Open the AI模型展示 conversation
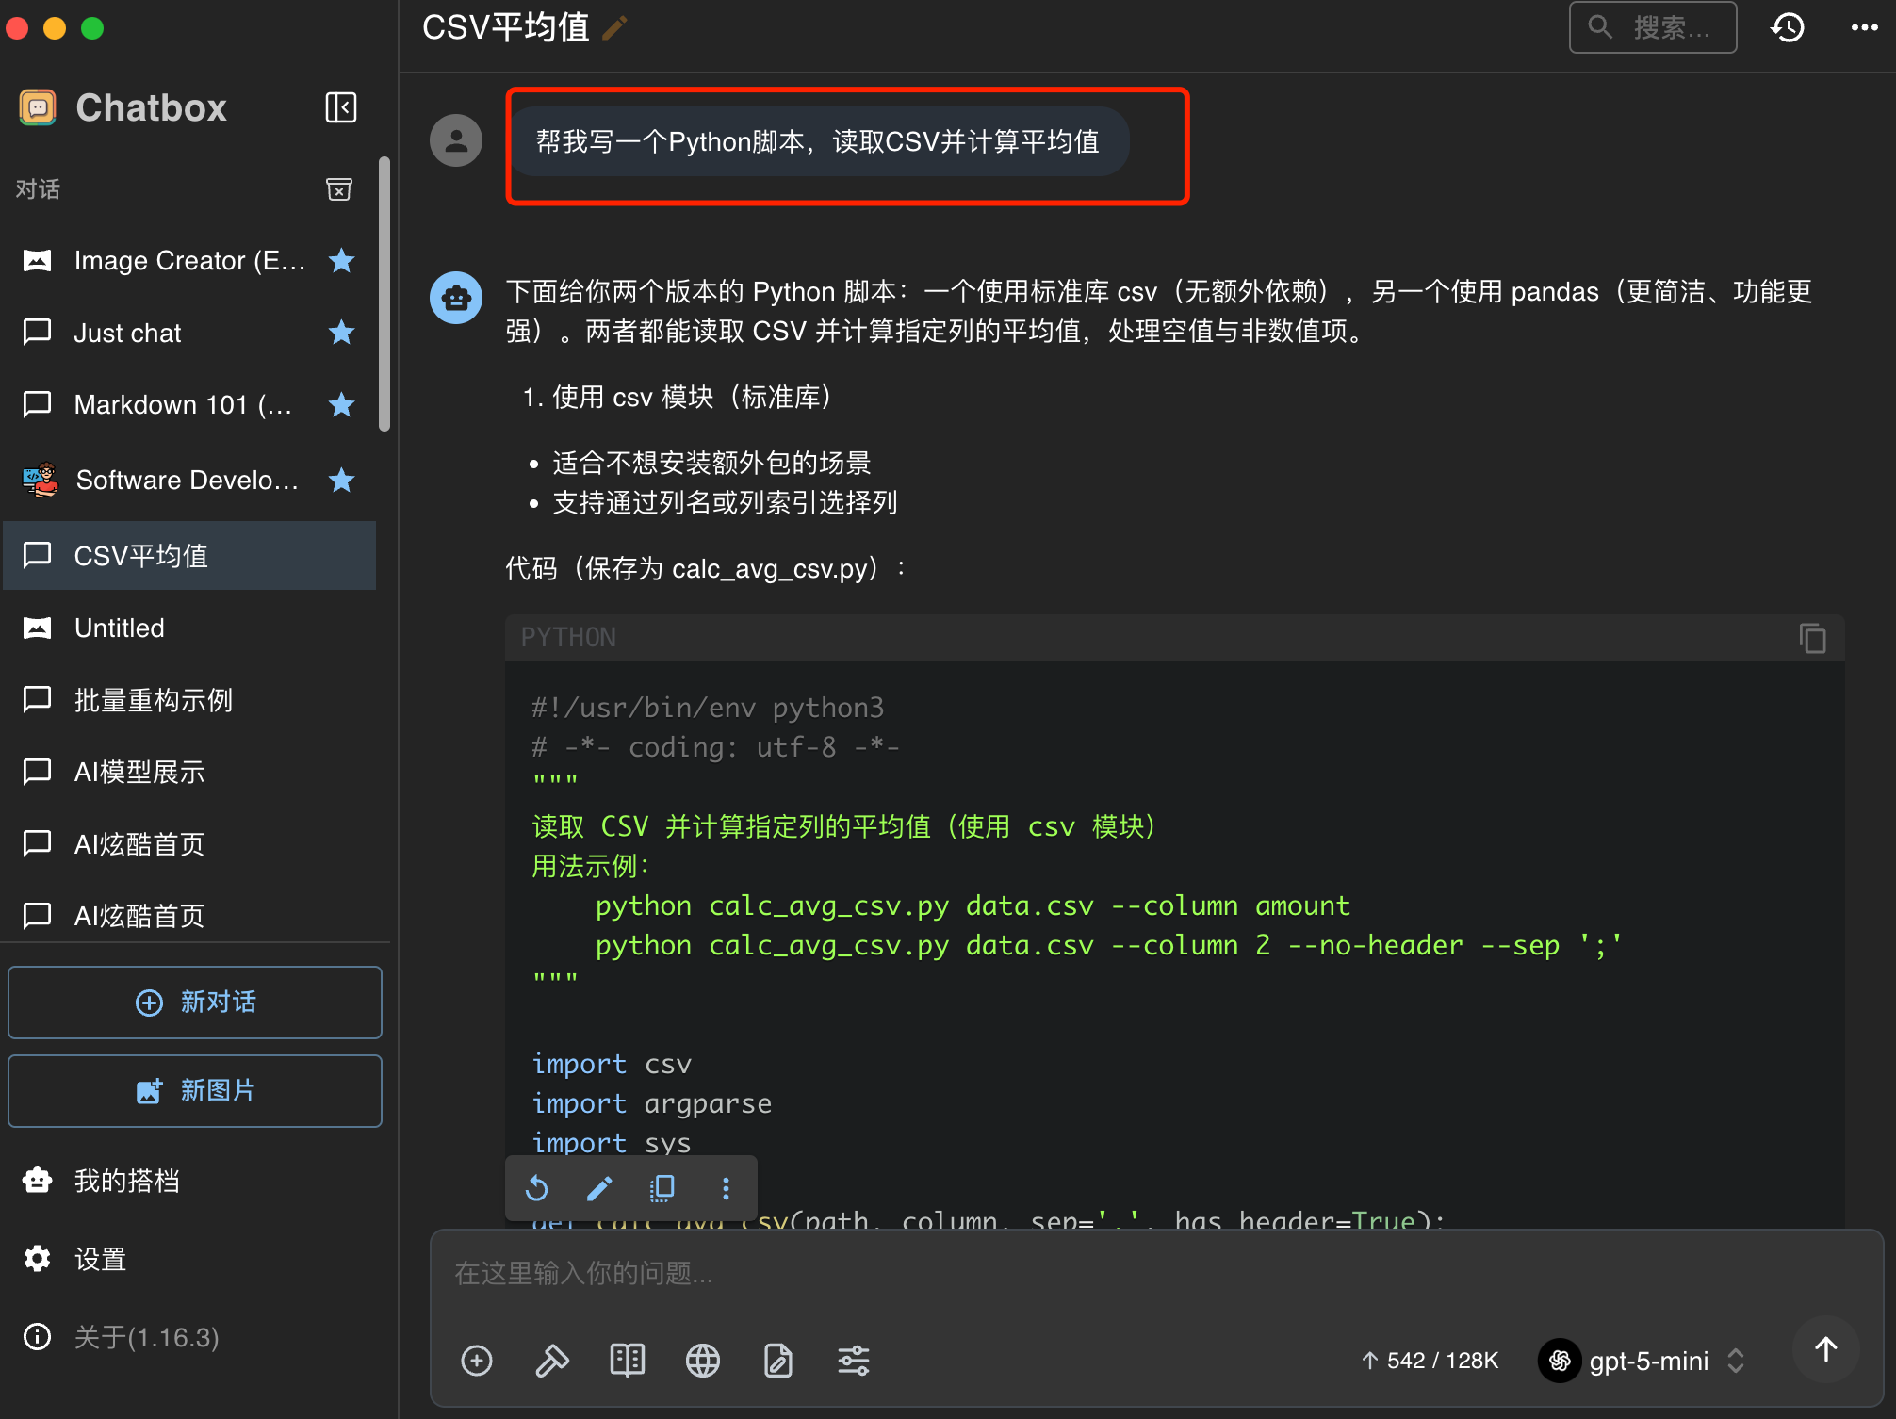 [x=189, y=772]
